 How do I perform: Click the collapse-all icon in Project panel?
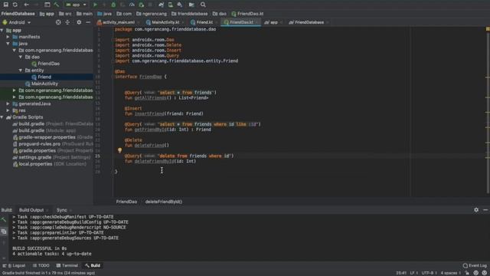[67, 22]
